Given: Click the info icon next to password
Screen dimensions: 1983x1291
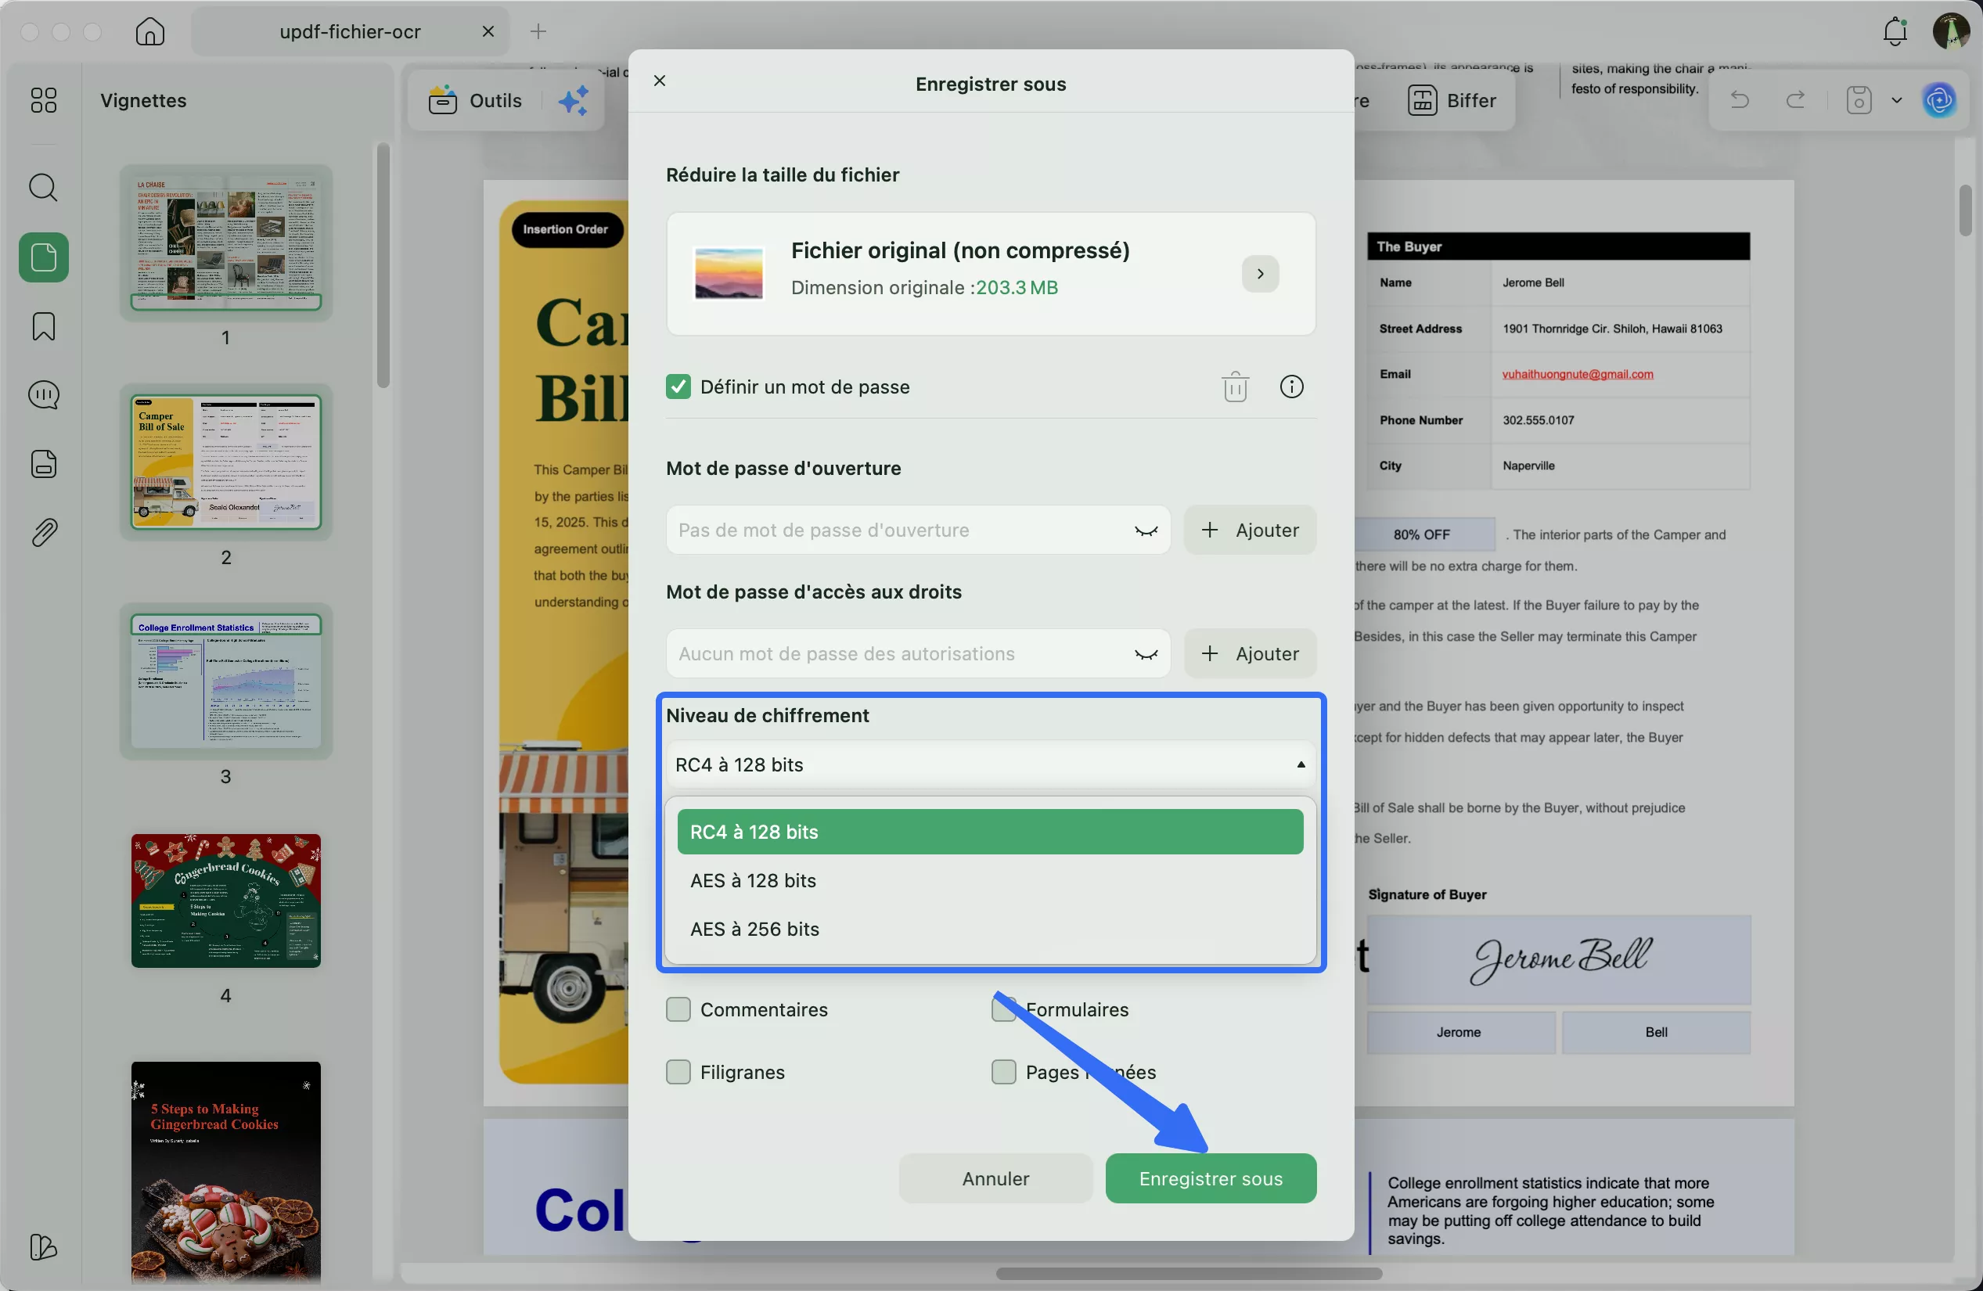Looking at the screenshot, I should 1290,387.
